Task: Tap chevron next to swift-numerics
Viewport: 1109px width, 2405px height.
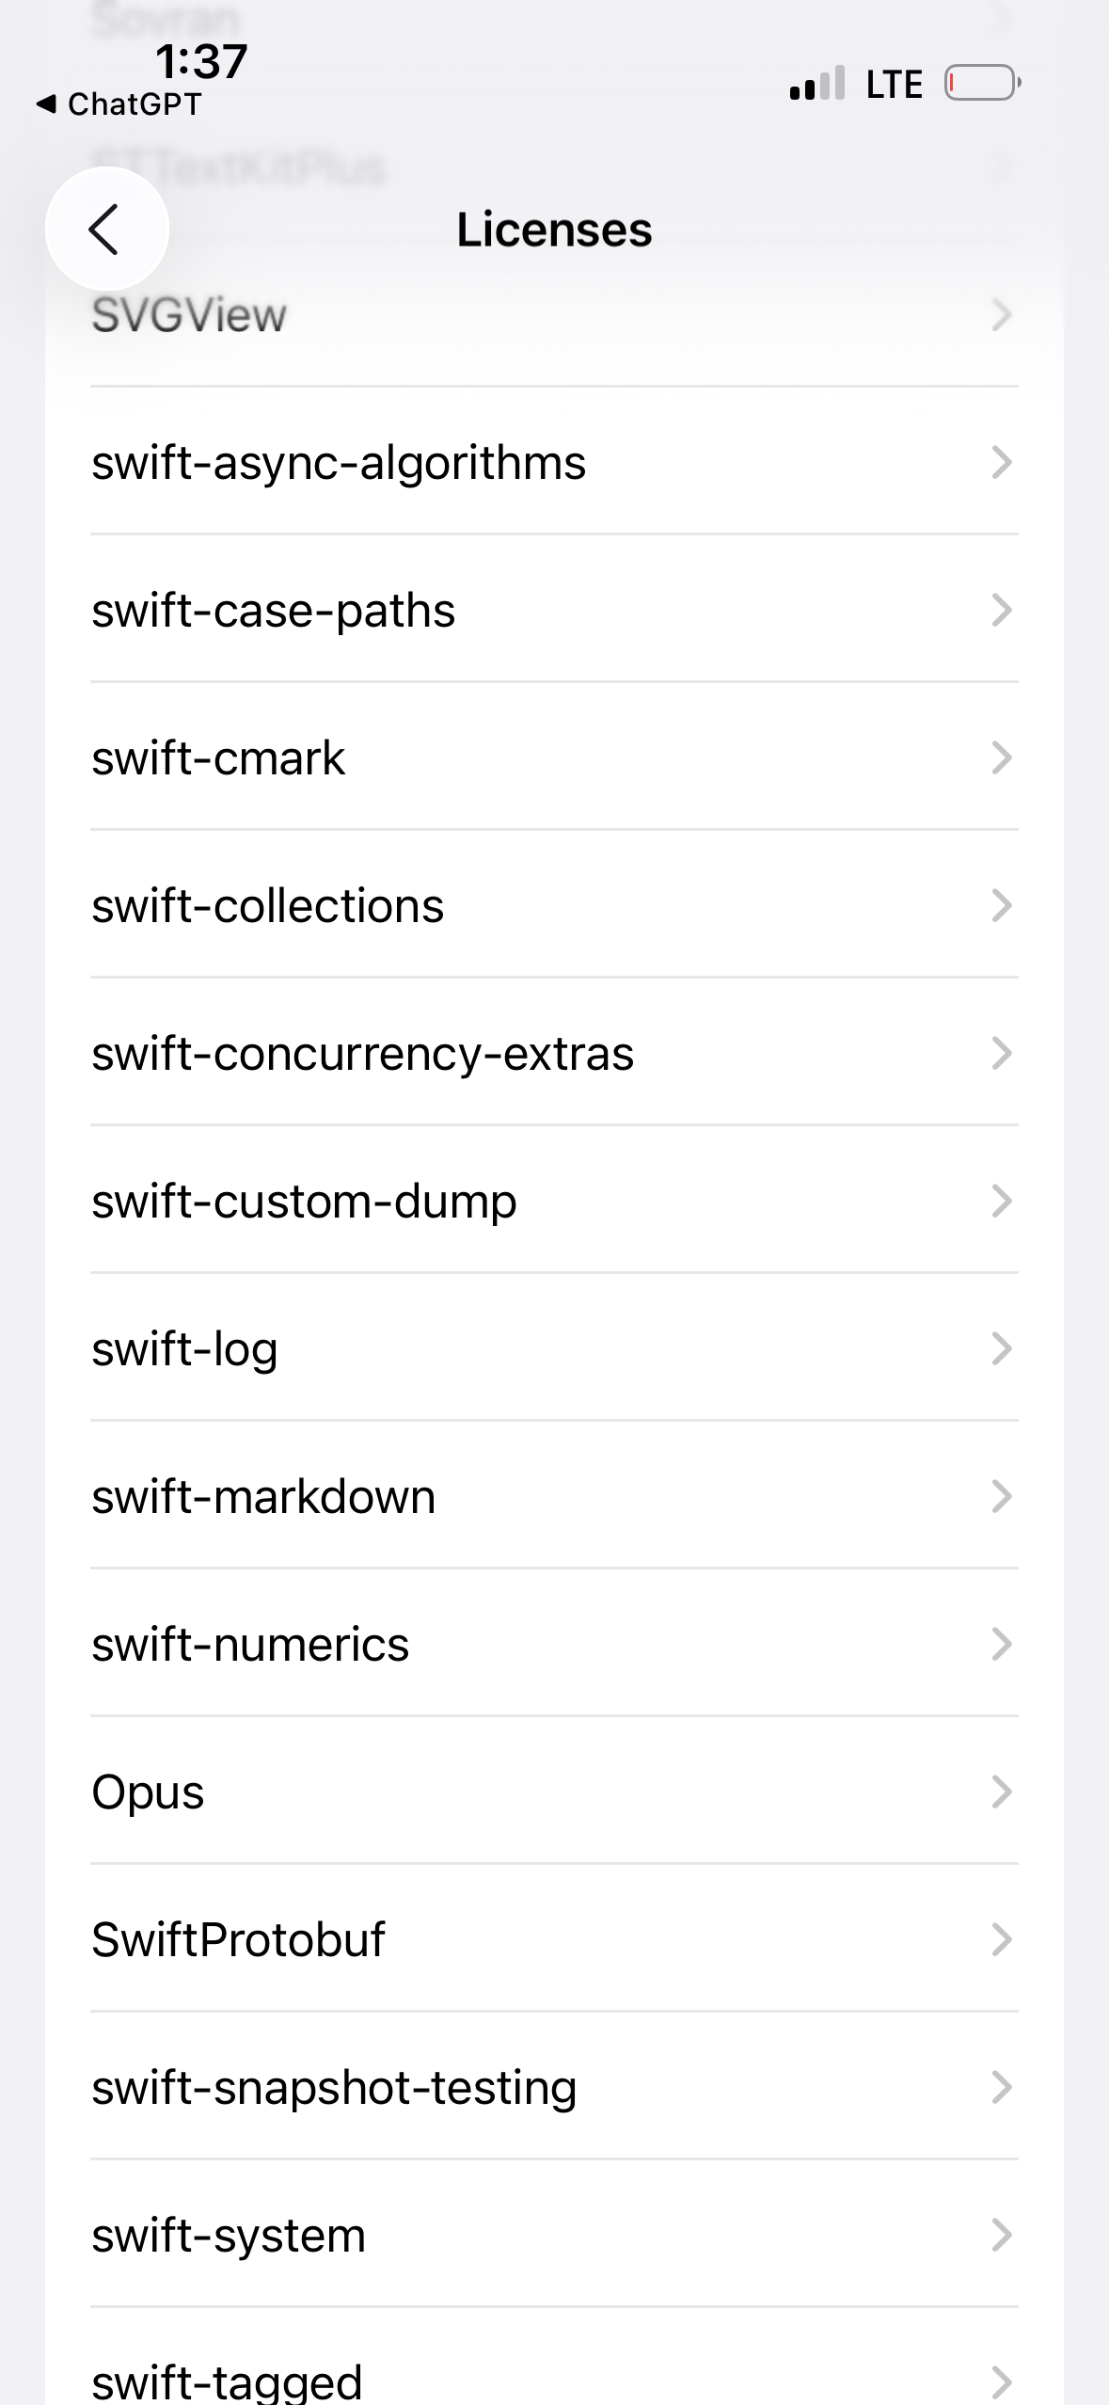Action: tap(1002, 1645)
